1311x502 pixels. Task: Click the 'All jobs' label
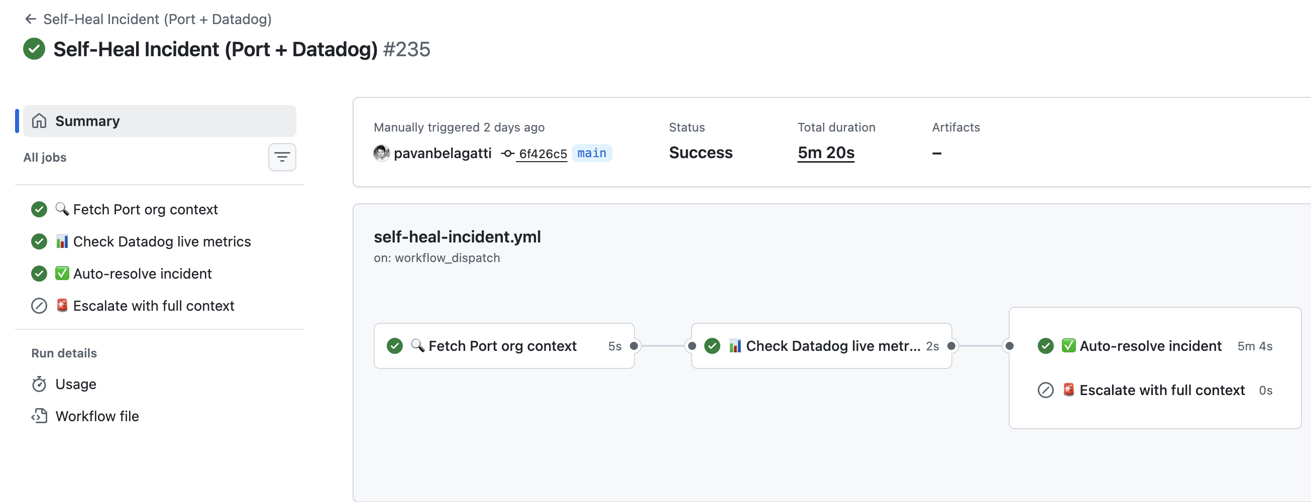45,157
